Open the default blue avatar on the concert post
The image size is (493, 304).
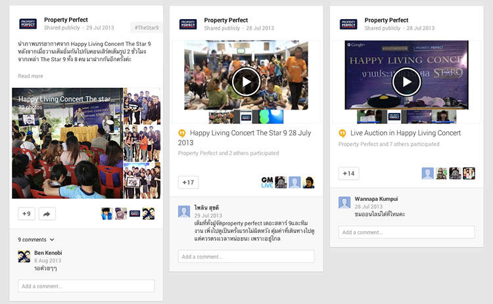294,183
